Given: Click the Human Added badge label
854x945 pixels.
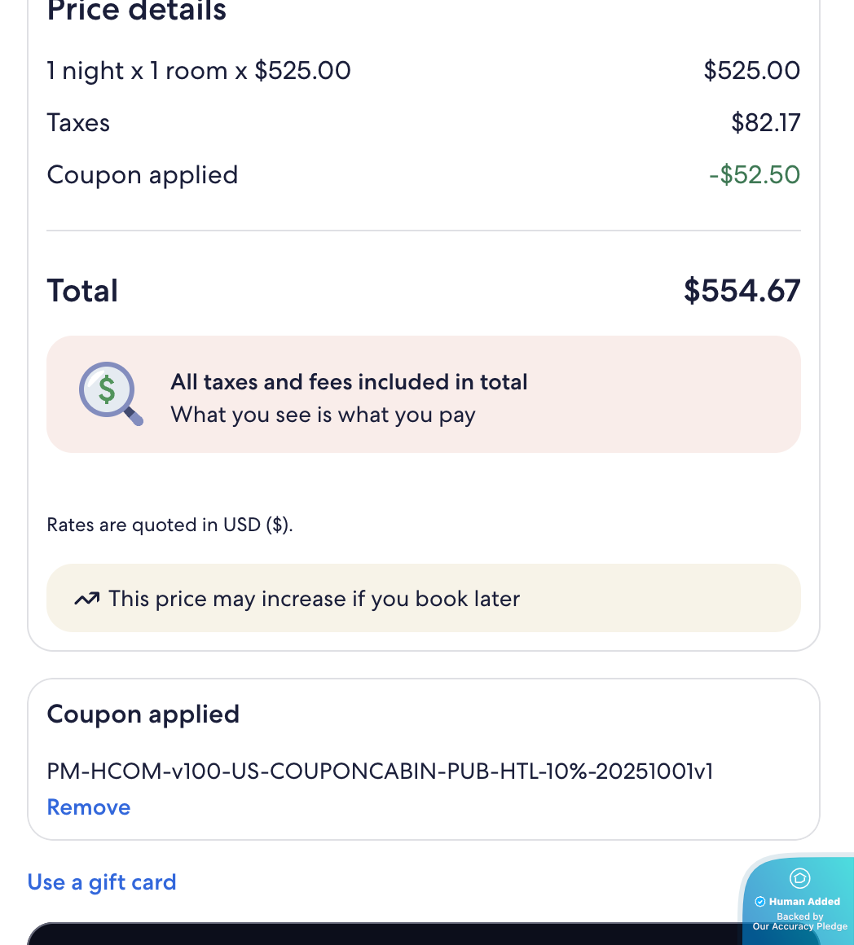Looking at the screenshot, I should [804, 902].
